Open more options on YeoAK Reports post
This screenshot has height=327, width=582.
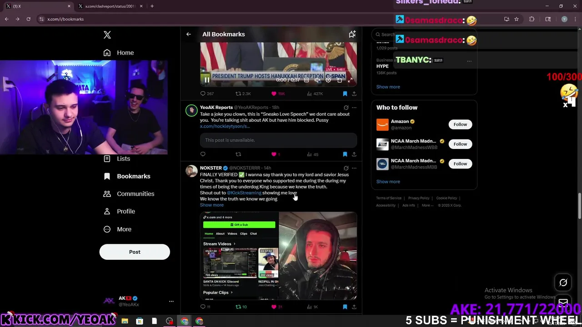(x=354, y=108)
